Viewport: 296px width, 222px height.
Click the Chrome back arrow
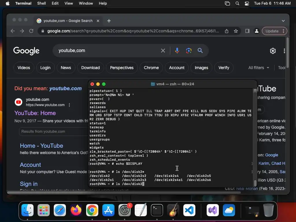click(x=13, y=31)
